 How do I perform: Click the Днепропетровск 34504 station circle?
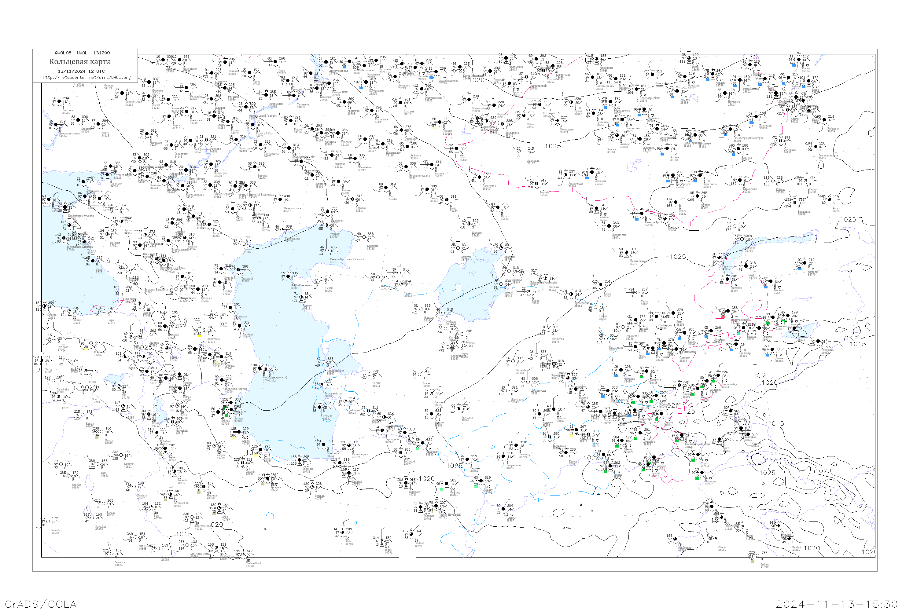(x=56, y=125)
